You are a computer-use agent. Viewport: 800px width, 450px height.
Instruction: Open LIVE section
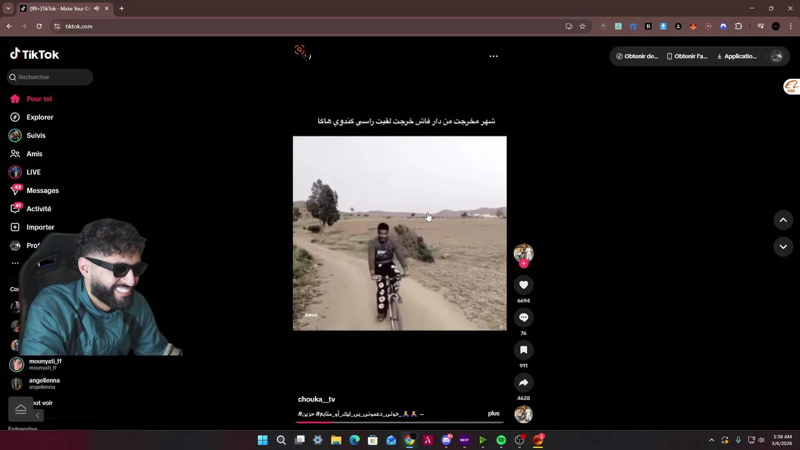[x=25, y=172]
